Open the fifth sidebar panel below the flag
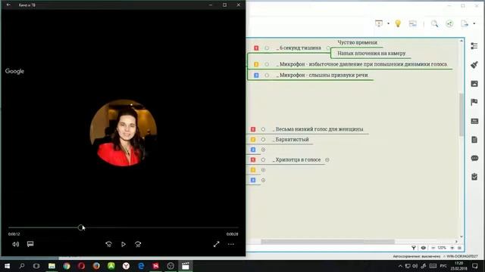This screenshot has height=272, width=485. (x=474, y=121)
